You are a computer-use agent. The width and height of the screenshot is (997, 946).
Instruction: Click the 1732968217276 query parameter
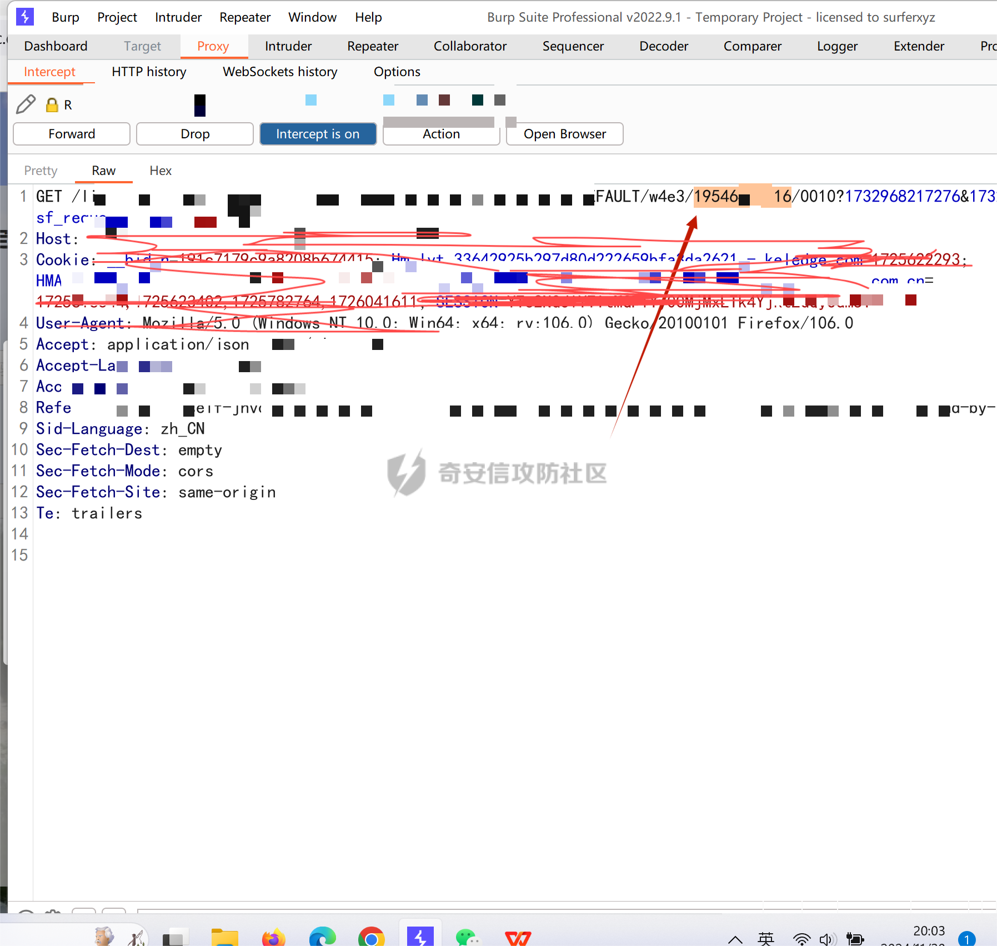click(903, 196)
